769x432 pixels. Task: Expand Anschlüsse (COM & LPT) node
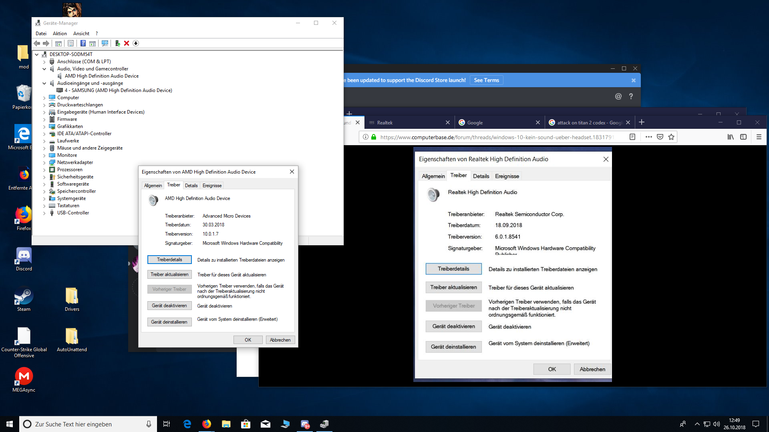point(44,62)
